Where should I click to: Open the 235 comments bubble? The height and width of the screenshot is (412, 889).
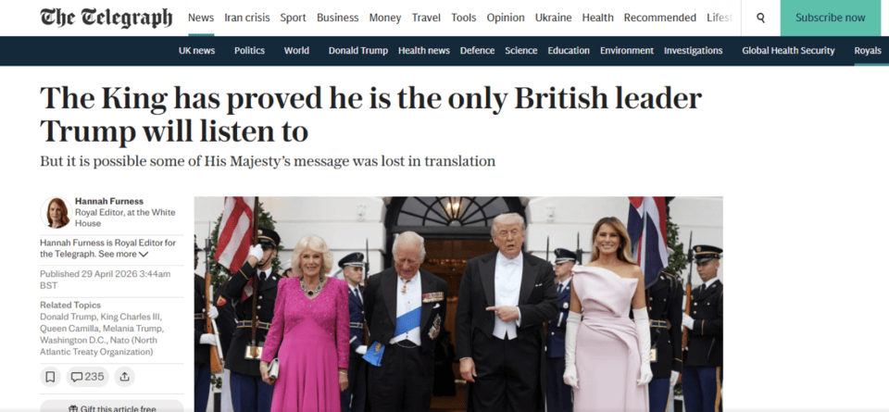[x=87, y=377]
